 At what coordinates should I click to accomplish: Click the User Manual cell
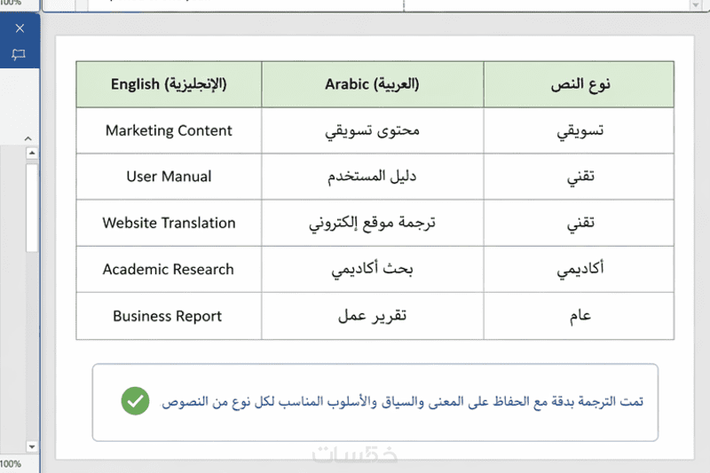pyautogui.click(x=169, y=177)
